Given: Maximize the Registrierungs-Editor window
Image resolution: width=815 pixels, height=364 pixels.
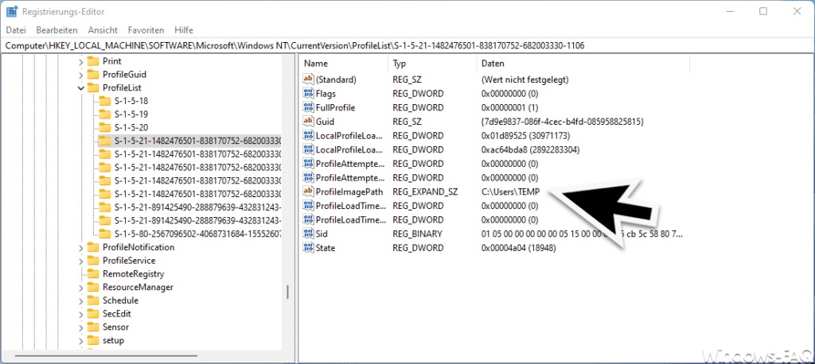Looking at the screenshot, I should tap(763, 11).
